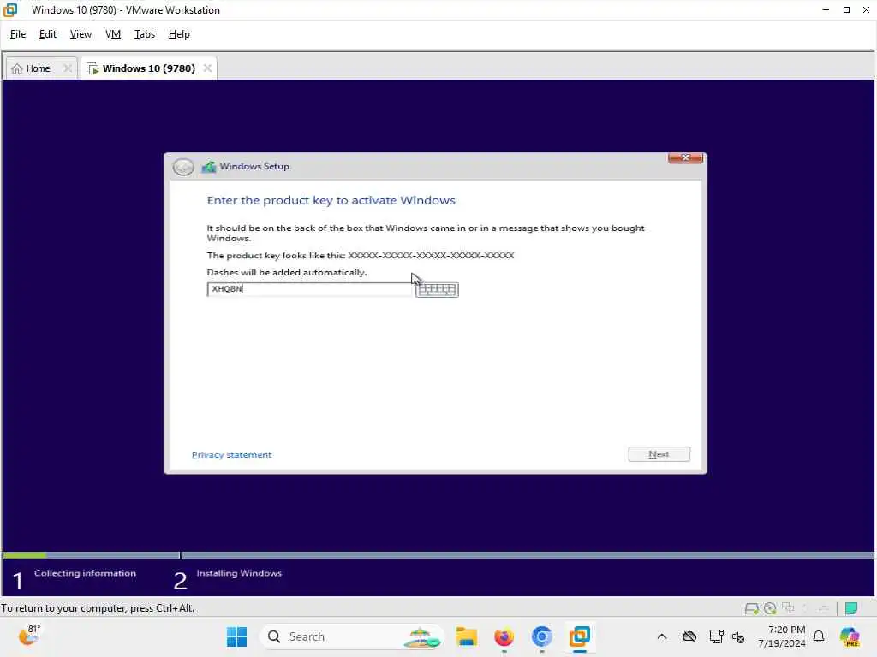Open the Help menu

[179, 34]
